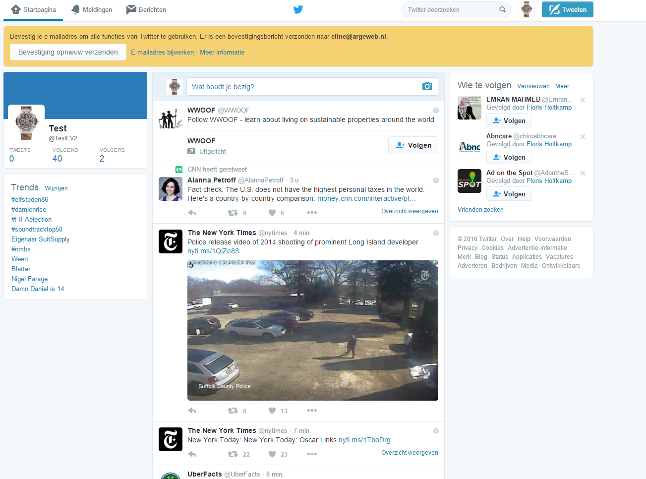Click the Twitter bird logo
Image resolution: width=646 pixels, height=479 pixels.
298,9
